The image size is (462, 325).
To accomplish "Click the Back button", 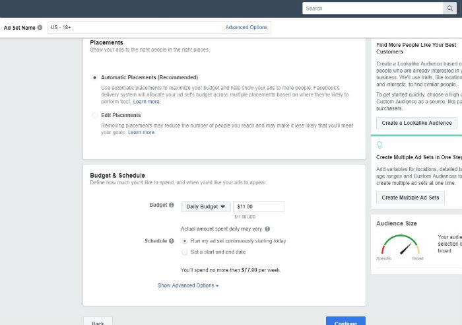I will coord(98,322).
